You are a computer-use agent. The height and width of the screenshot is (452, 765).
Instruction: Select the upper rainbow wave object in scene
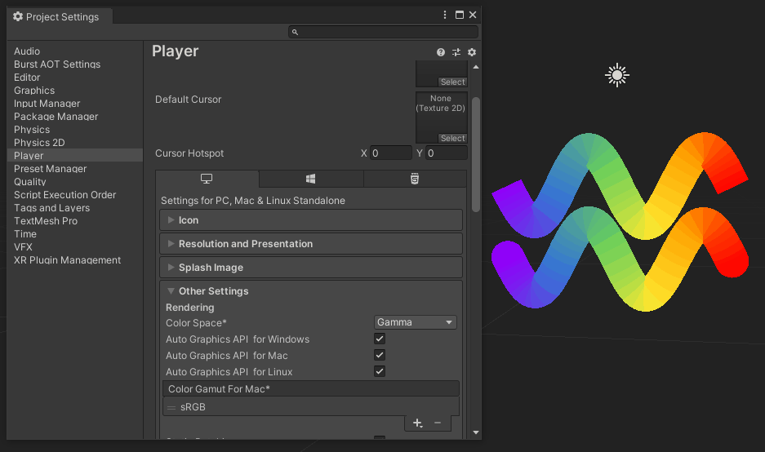click(x=620, y=185)
